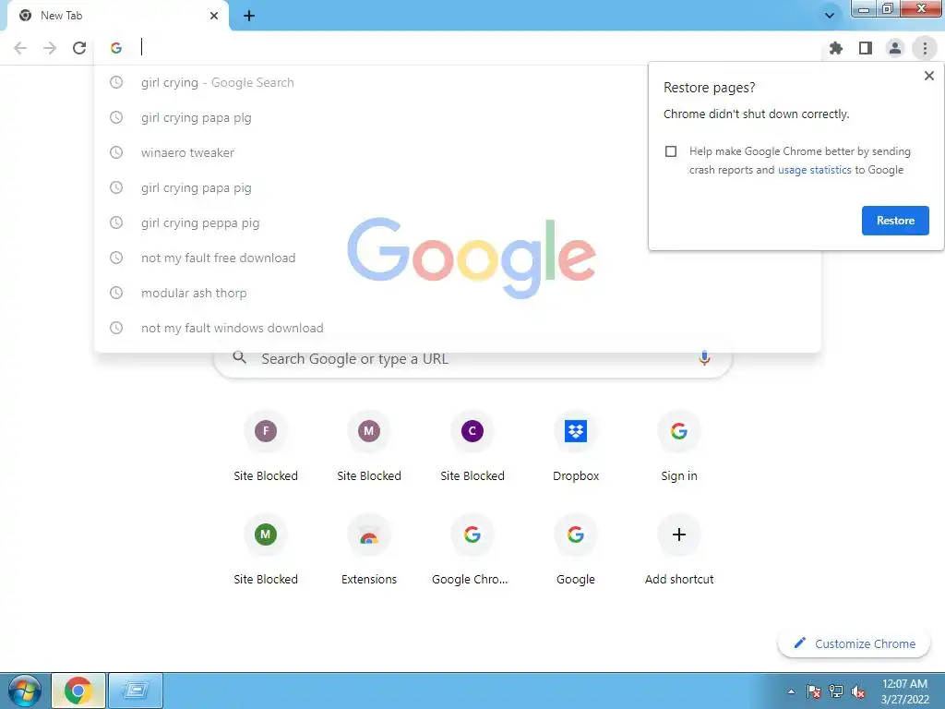
Task: Click the Google icon in address bar
Action: 116,48
